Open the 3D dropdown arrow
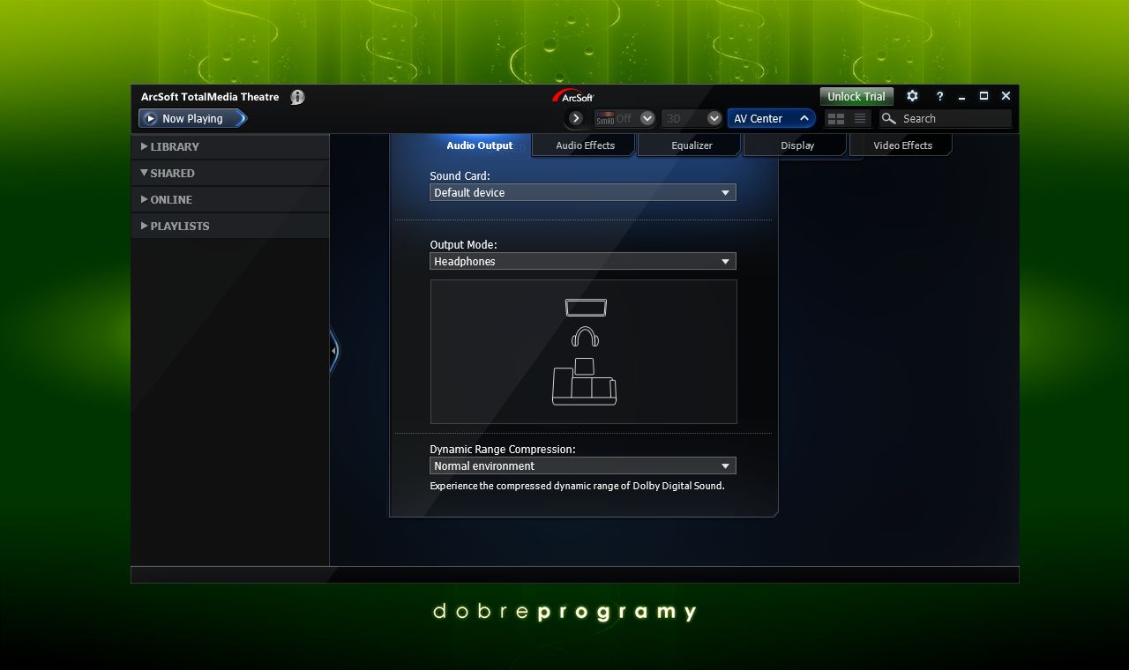This screenshot has height=670, width=1129. click(714, 118)
